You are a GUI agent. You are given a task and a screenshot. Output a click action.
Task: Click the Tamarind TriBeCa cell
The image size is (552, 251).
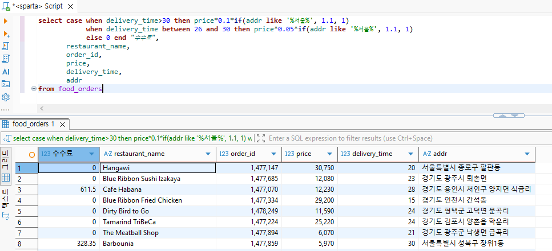pyautogui.click(x=158, y=222)
